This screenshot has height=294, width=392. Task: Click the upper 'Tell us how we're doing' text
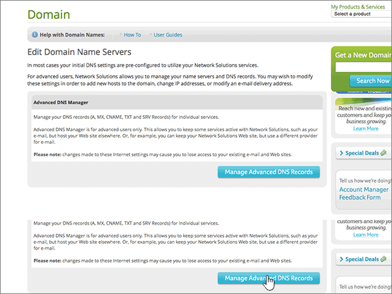coord(365,180)
